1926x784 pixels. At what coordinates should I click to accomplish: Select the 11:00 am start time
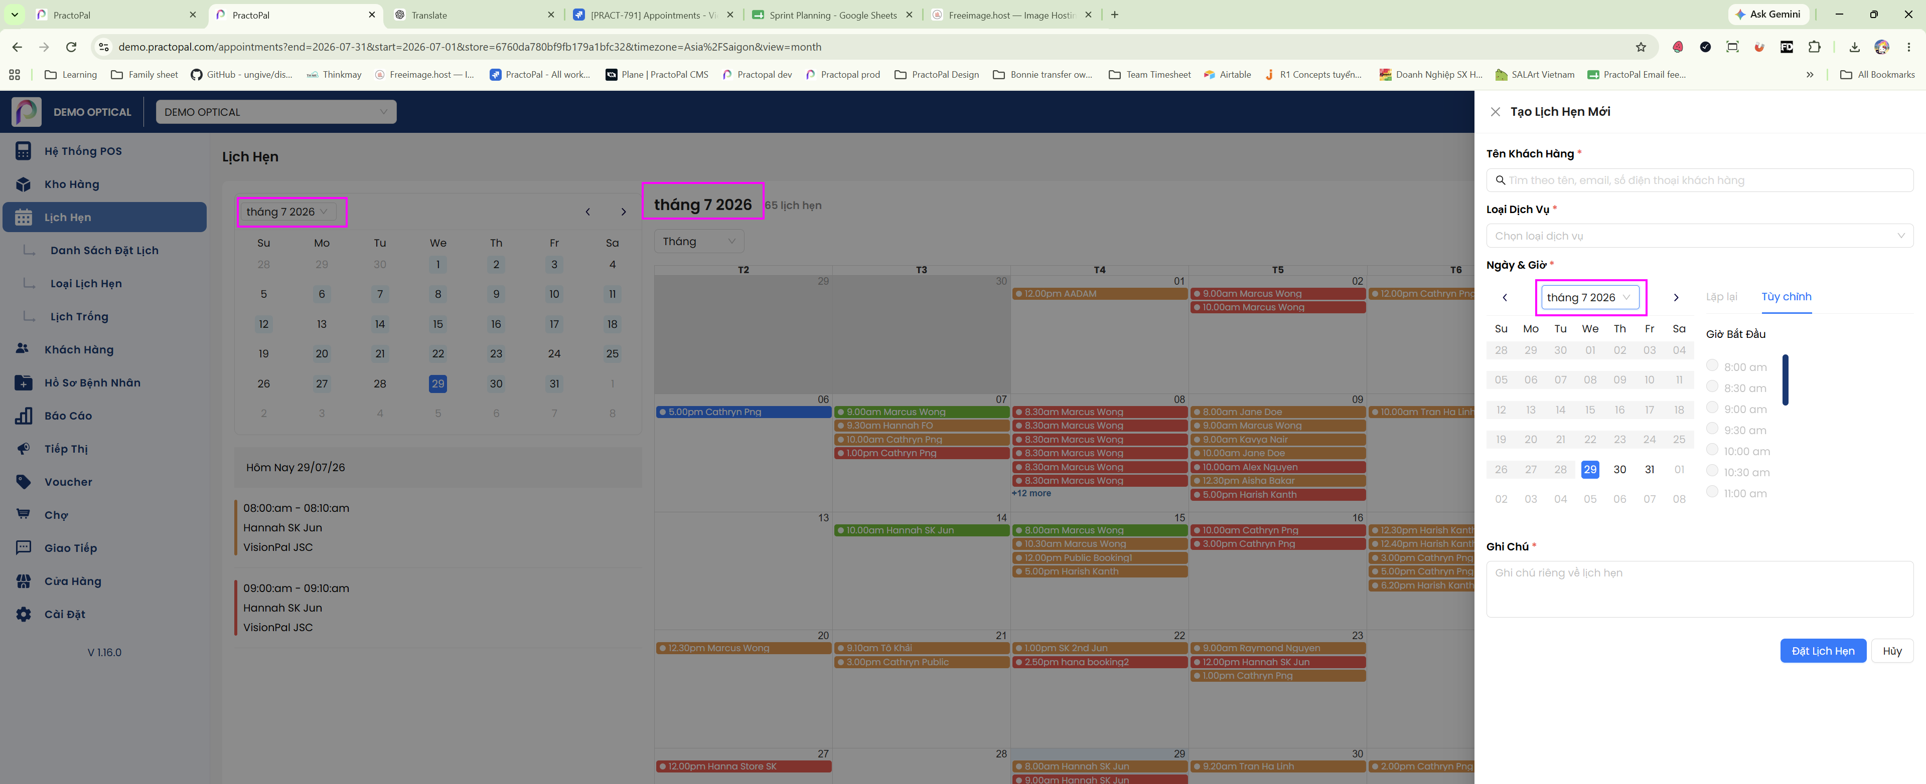1711,491
